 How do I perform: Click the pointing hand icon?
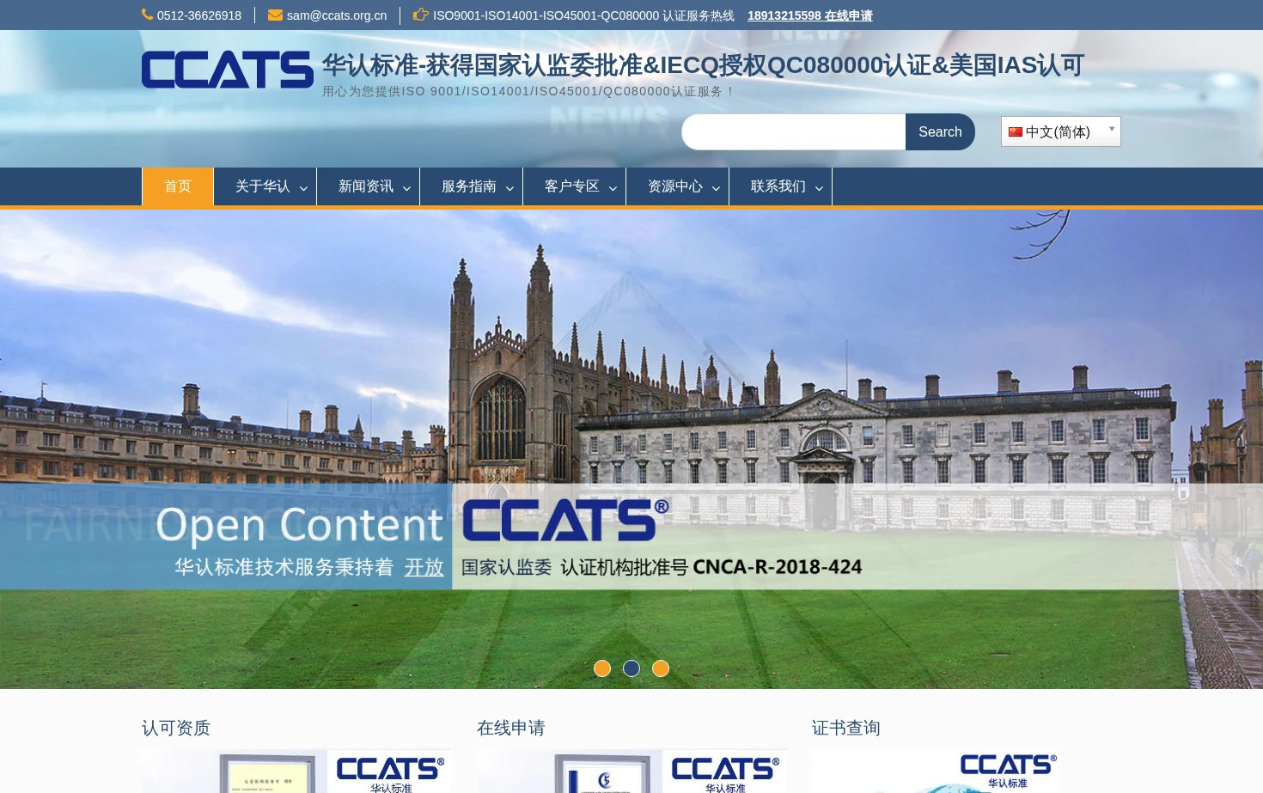pyautogui.click(x=421, y=15)
